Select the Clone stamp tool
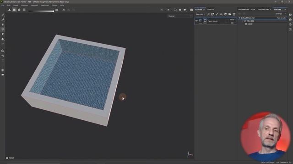 point(3,39)
